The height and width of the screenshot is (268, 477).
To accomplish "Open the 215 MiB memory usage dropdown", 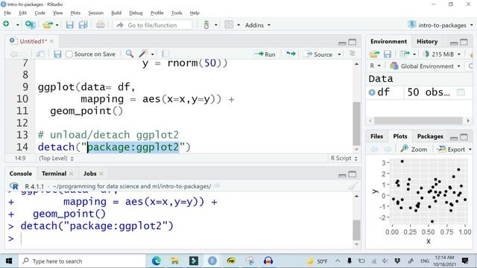I will click(x=442, y=54).
